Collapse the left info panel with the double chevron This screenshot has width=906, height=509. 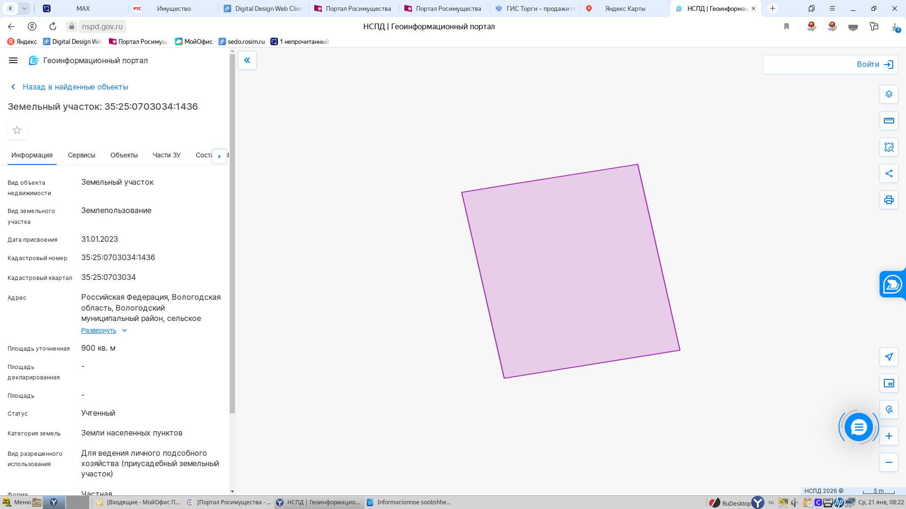[247, 60]
